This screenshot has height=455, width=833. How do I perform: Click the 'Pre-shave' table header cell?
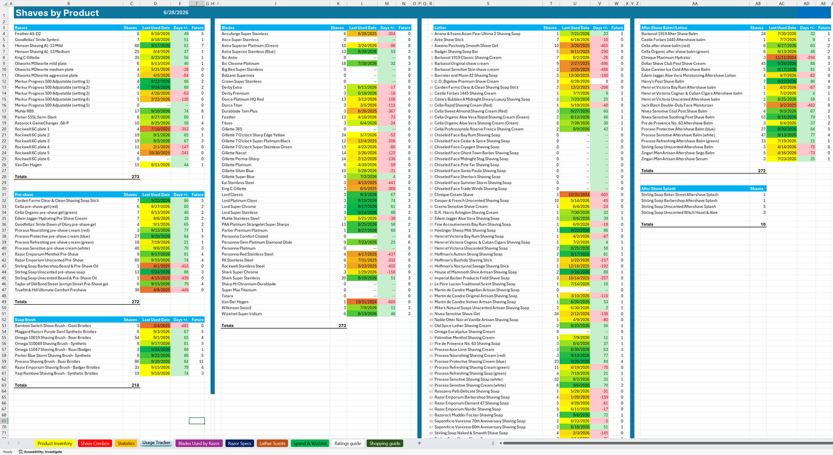[x=68, y=194]
